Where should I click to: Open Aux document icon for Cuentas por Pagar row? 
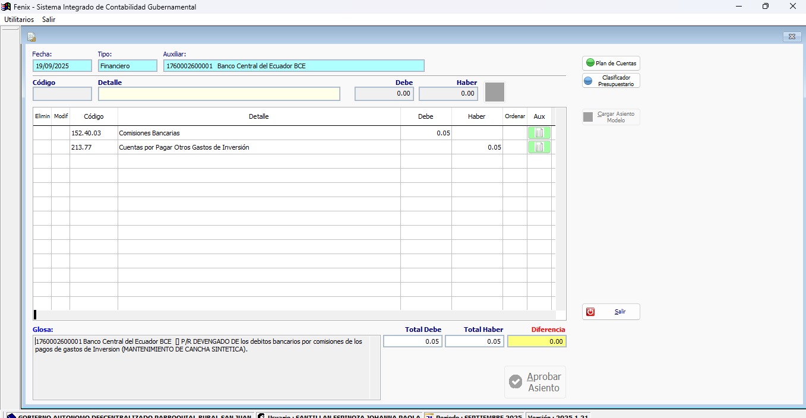pos(539,147)
